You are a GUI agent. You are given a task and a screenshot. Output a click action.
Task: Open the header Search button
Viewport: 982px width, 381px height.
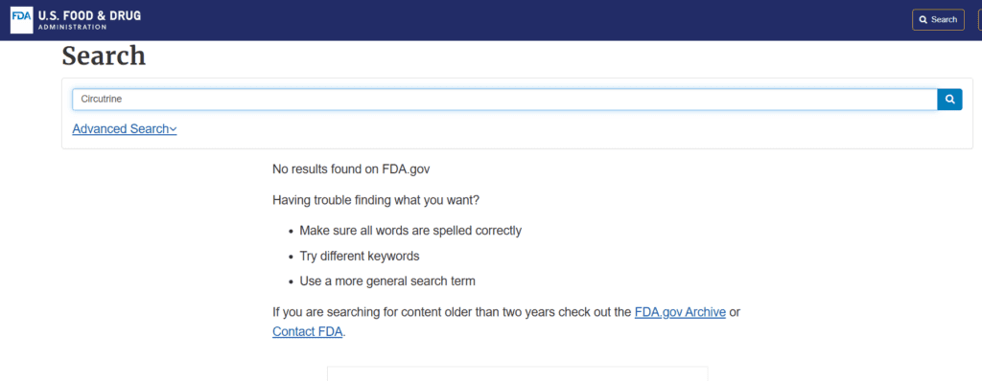[938, 19]
